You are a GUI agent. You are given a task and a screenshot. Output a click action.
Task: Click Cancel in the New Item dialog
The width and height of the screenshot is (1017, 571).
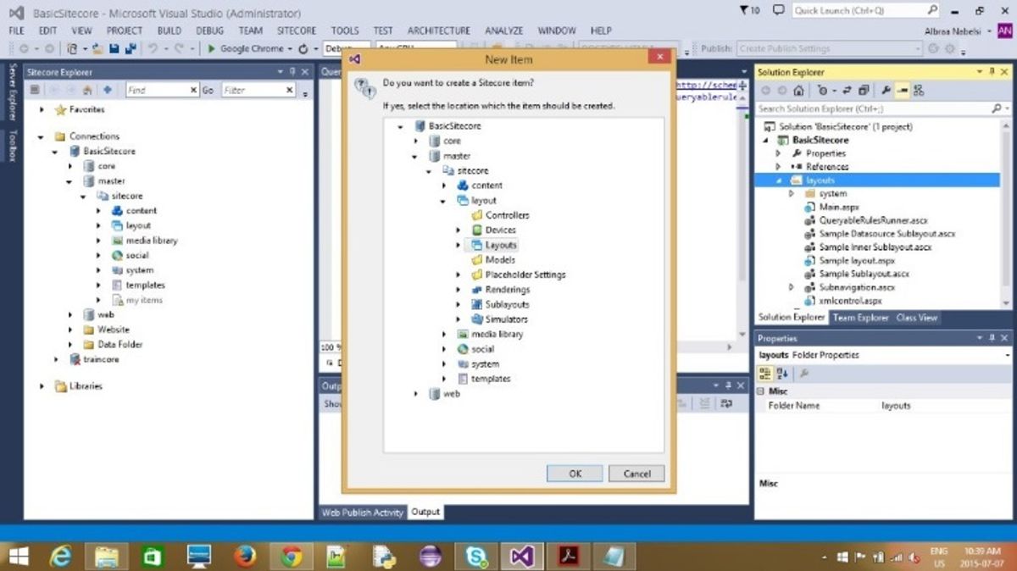point(636,474)
